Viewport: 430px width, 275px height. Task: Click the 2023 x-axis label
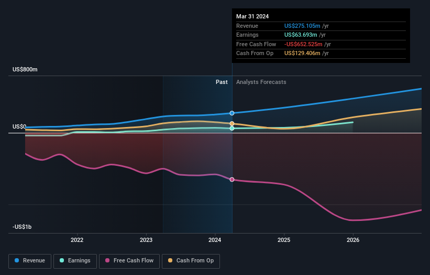point(146,240)
